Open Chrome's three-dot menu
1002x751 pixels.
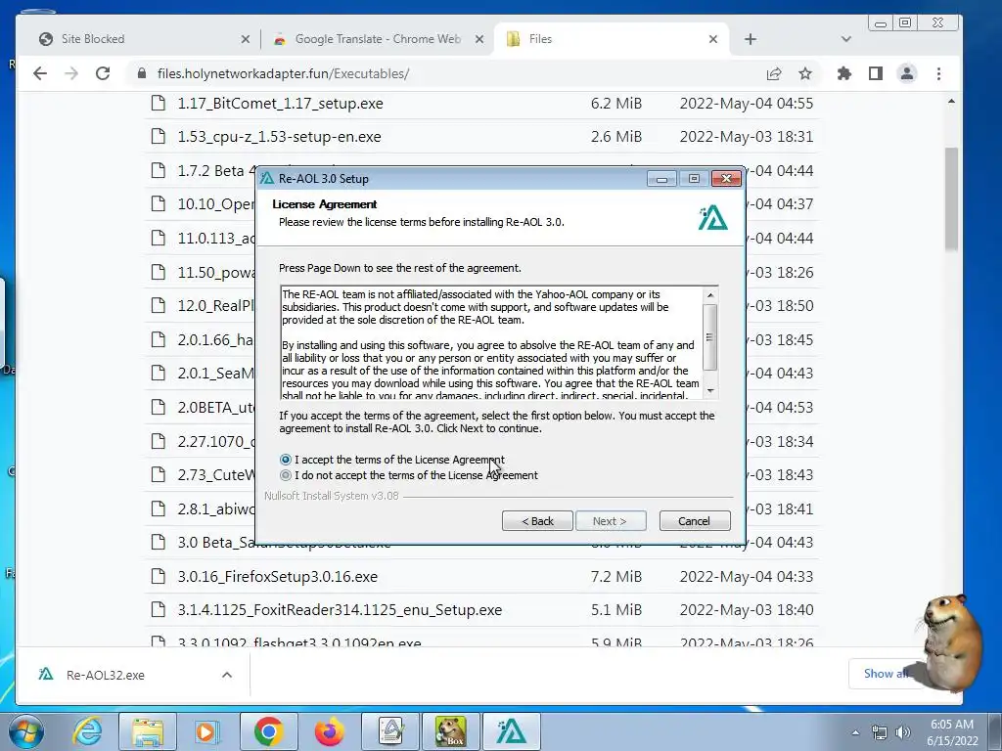coord(938,73)
